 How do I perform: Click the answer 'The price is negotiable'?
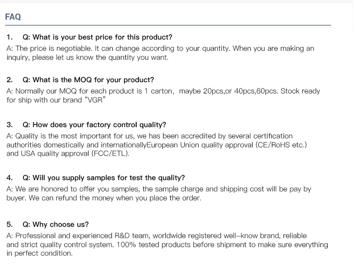pos(160,53)
